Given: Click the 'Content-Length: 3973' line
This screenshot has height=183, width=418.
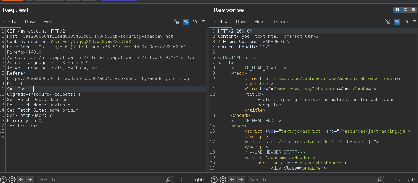Looking at the screenshot, I should coord(244,47).
